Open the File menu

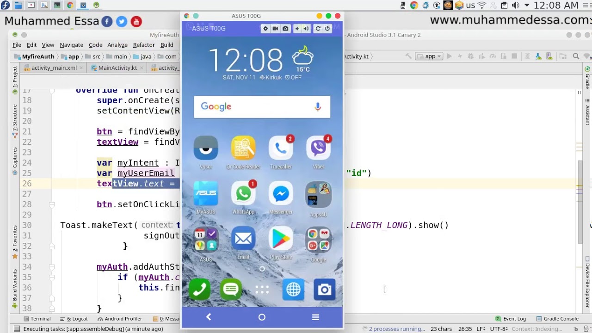(x=17, y=45)
